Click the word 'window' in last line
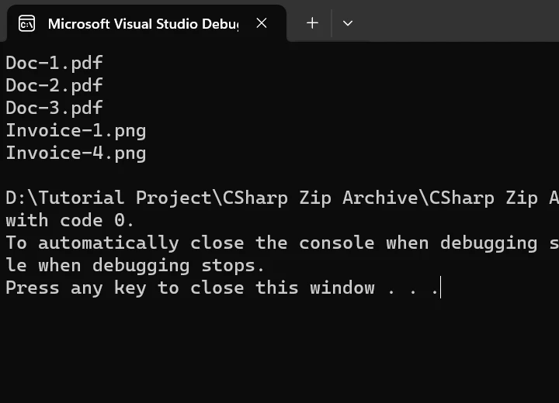 (342, 288)
